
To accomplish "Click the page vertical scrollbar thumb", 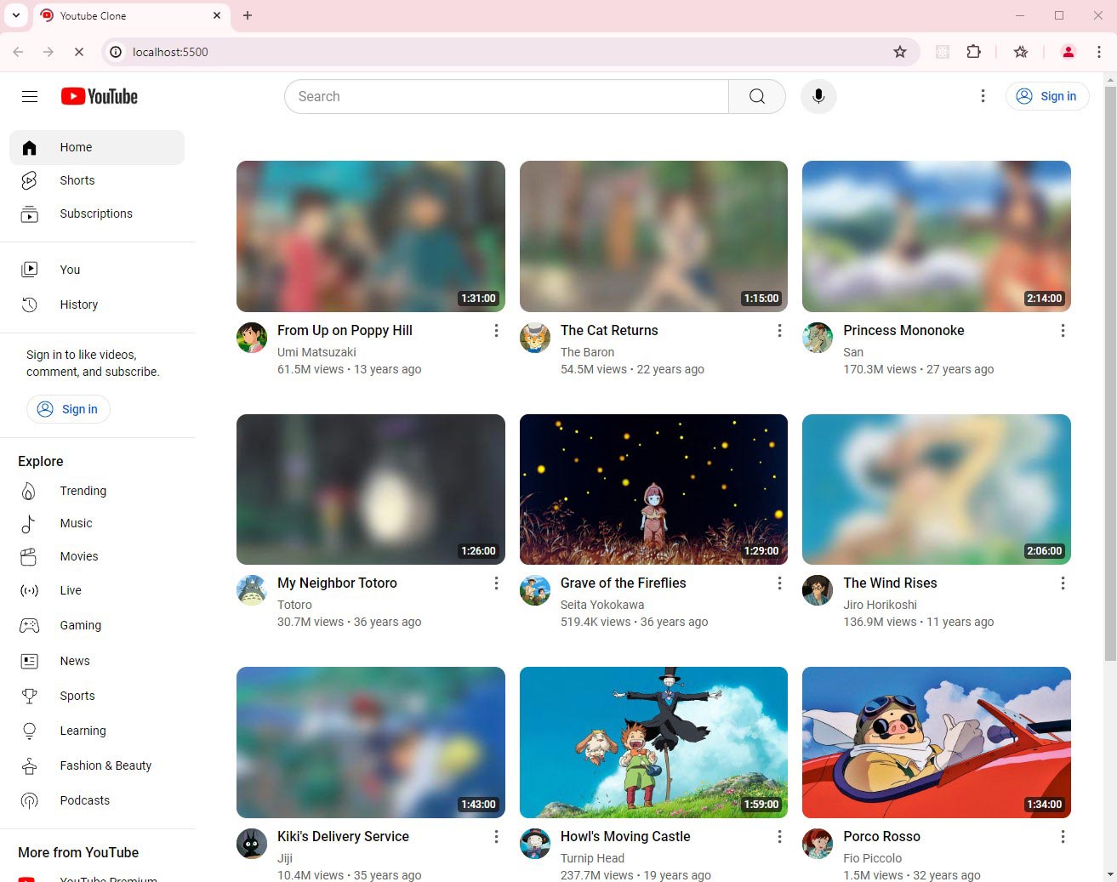I will click(1109, 372).
